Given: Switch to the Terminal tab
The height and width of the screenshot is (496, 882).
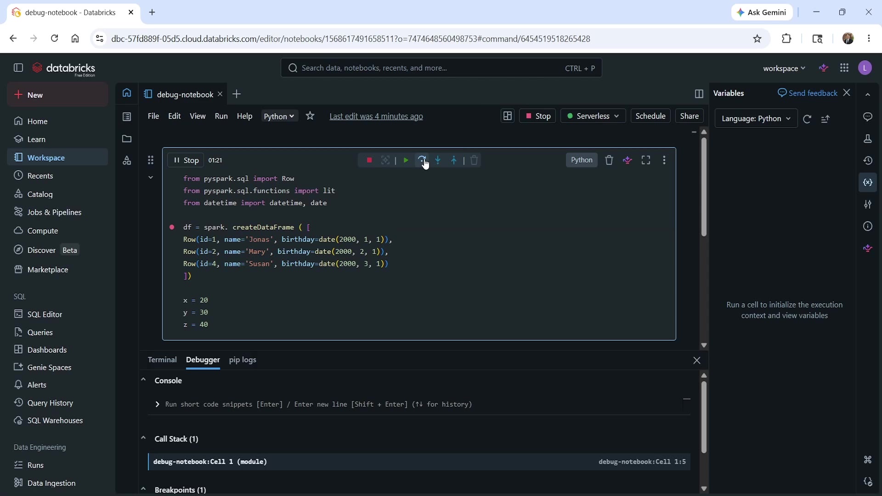Looking at the screenshot, I should (162, 360).
